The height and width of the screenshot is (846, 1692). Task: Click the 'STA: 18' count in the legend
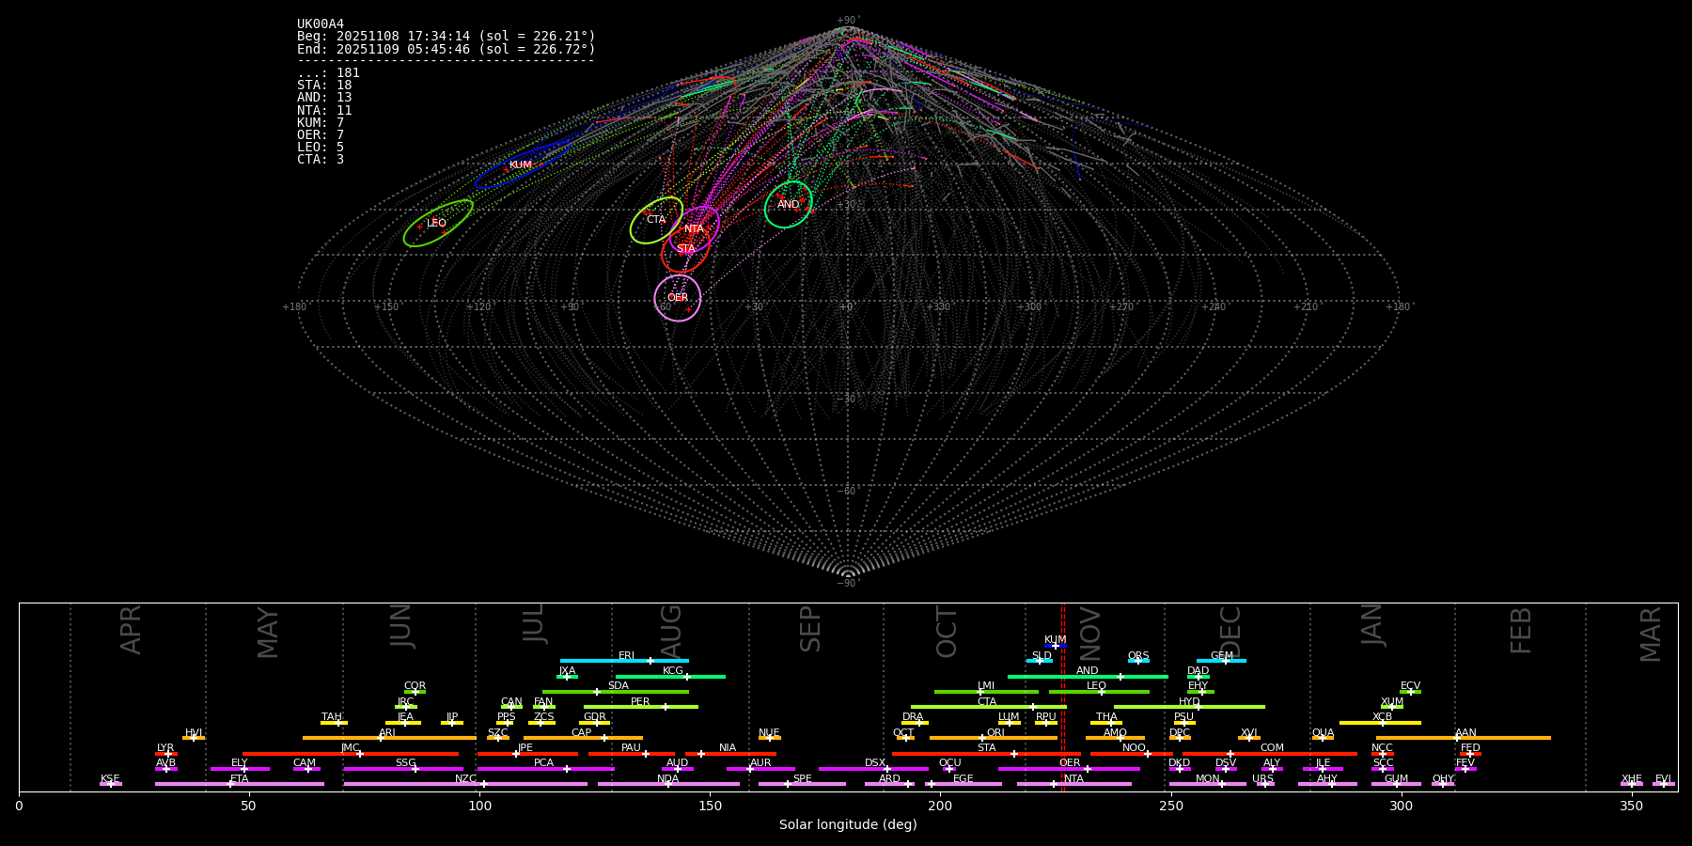pyautogui.click(x=324, y=86)
